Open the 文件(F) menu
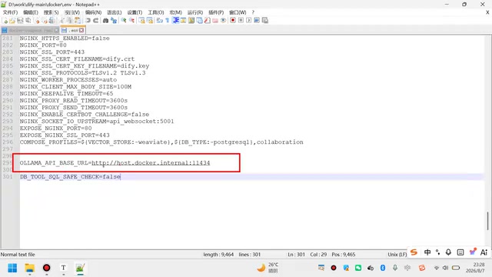The height and width of the screenshot is (277, 492). coord(10,12)
